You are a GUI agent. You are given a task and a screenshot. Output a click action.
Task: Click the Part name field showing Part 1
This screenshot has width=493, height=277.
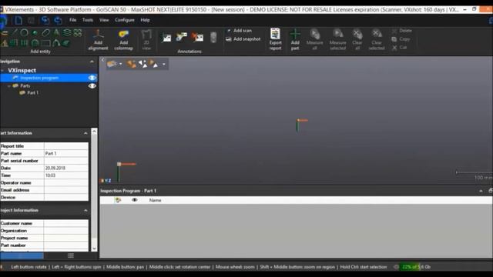click(66, 154)
